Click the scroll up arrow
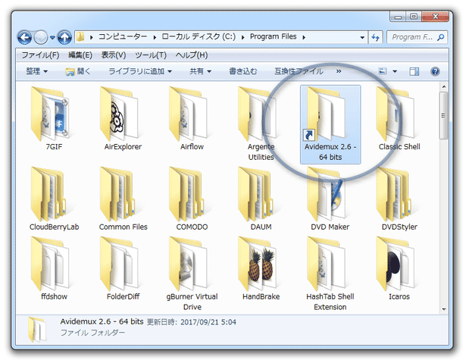Viewport: 466px width, 363px height. click(x=443, y=87)
